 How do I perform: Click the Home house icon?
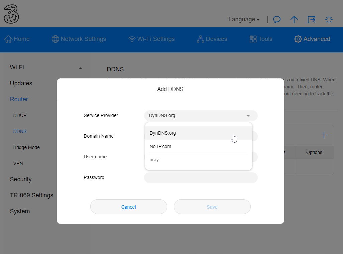click(x=8, y=39)
